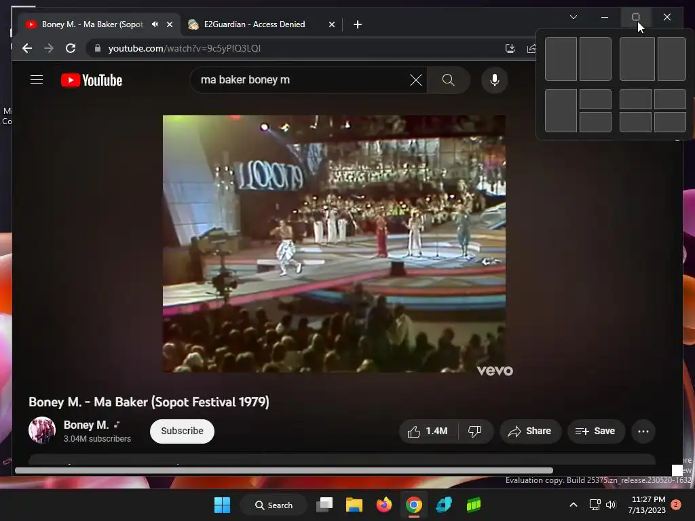Click the share page icon in address bar
This screenshot has height=521, width=695.
coord(531,48)
